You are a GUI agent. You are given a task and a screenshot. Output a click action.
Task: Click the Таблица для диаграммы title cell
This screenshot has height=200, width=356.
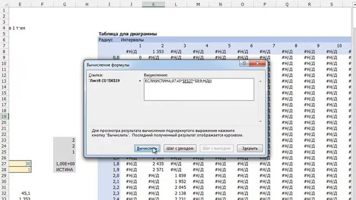[x=127, y=34]
